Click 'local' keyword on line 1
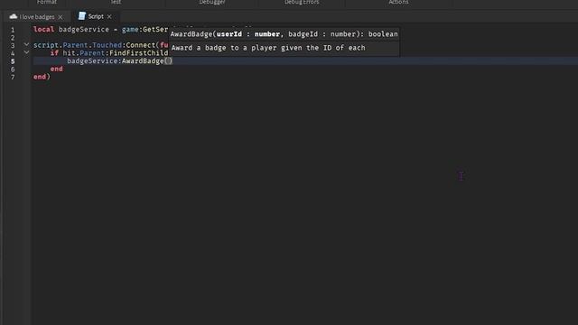The width and height of the screenshot is (578, 325). [43, 30]
